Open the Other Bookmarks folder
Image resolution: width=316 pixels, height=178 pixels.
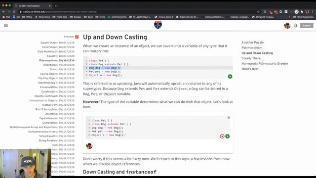[303, 17]
